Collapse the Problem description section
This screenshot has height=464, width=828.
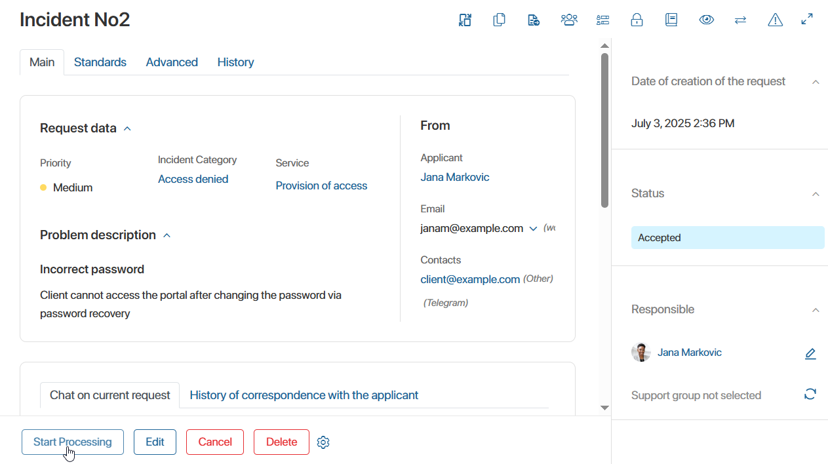pos(167,235)
